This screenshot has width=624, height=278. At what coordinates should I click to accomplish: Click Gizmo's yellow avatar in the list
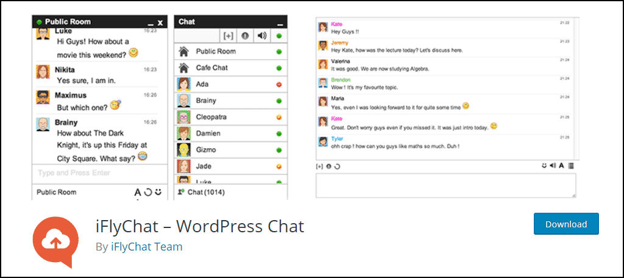[x=183, y=150]
